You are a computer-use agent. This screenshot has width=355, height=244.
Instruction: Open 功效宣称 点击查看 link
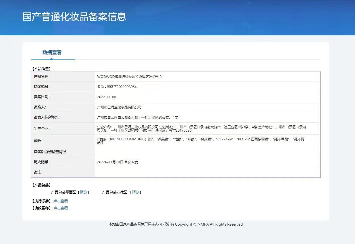point(61,208)
